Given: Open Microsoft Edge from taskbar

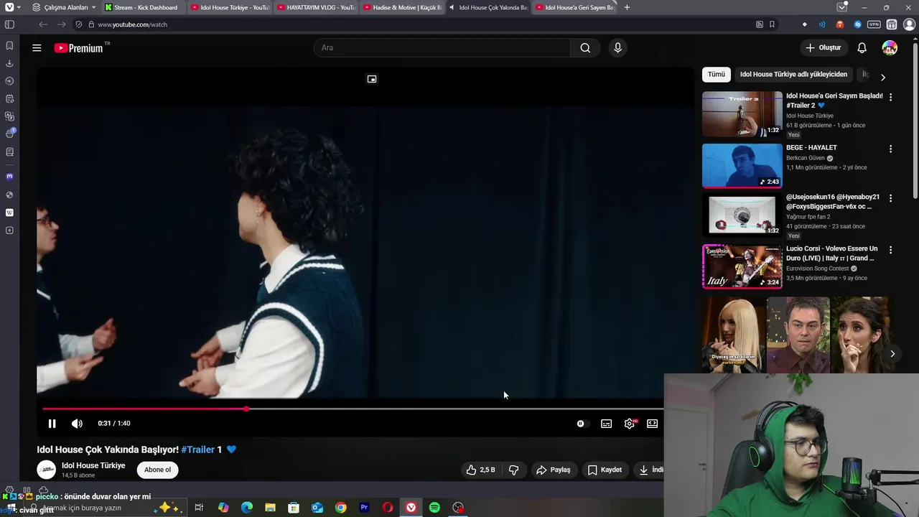Looking at the screenshot, I should [247, 508].
